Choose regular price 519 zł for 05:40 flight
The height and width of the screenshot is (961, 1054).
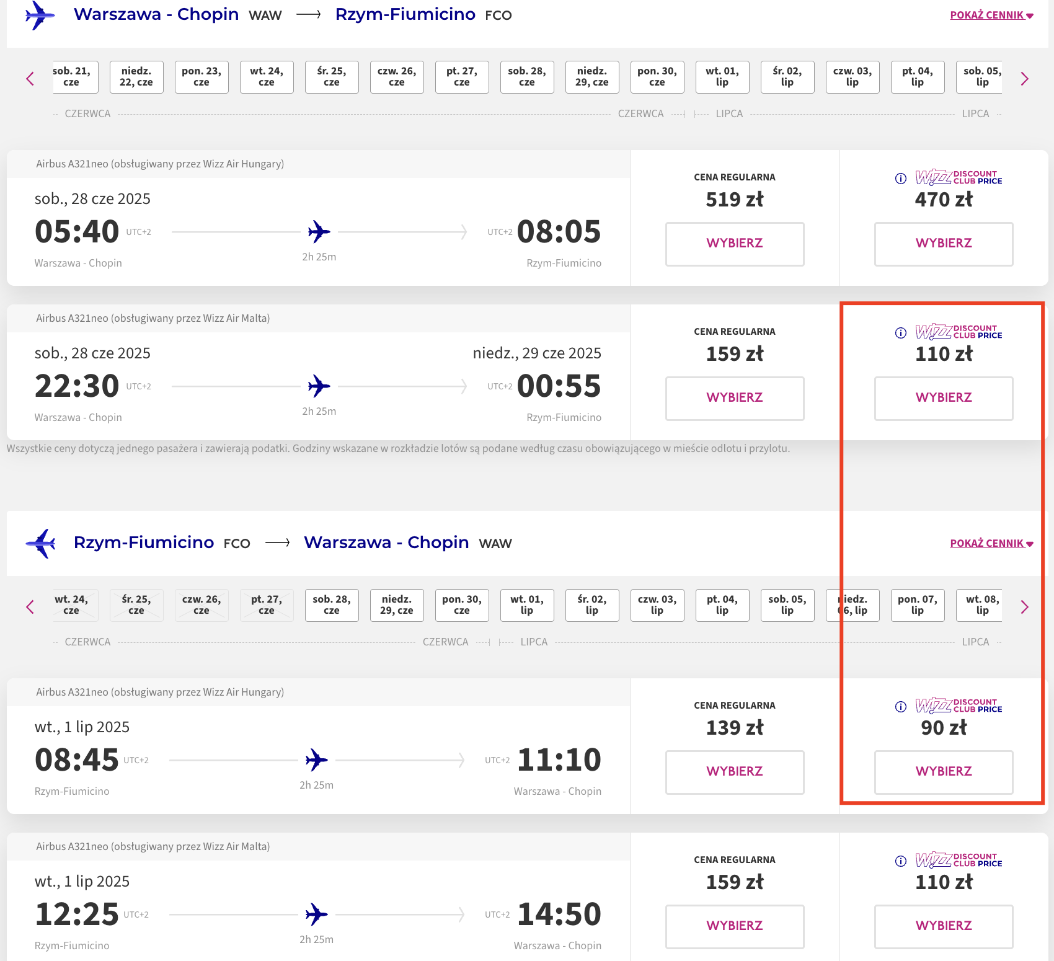pos(734,244)
